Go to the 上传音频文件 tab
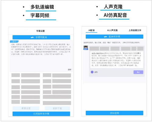 pos(135,30)
